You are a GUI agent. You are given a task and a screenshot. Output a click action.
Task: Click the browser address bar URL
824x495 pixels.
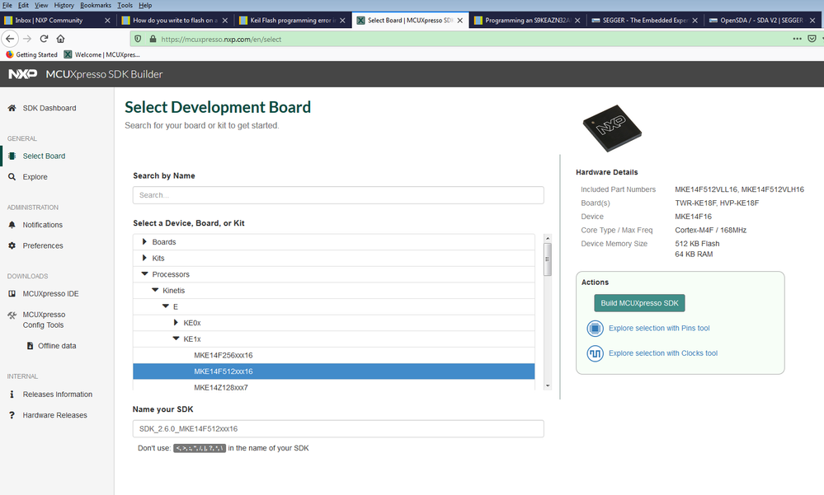pyautogui.click(x=221, y=40)
